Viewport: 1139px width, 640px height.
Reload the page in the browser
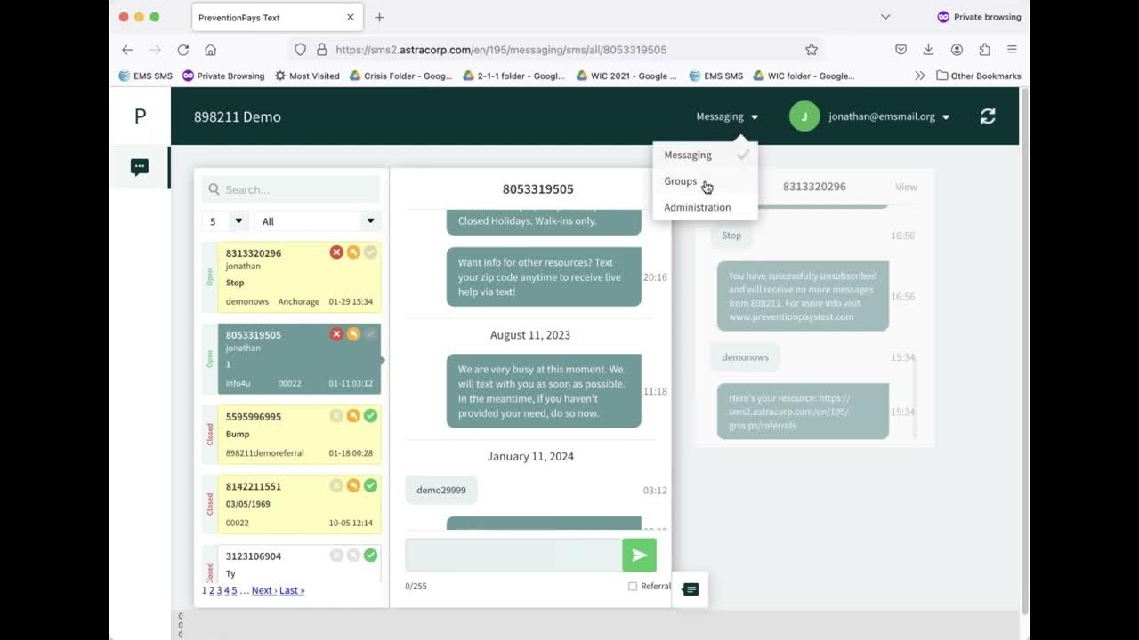183,50
